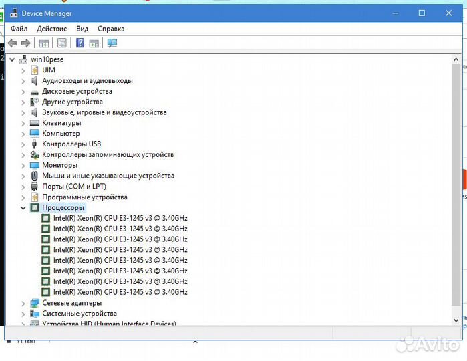This screenshot has height=361, width=467.
Task: Expand Дисковые устройства category
Action: (23, 92)
